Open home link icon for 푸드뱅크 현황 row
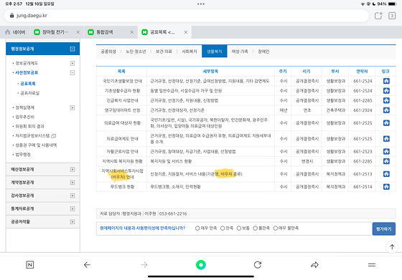This screenshot has width=402, height=280. (x=386, y=187)
